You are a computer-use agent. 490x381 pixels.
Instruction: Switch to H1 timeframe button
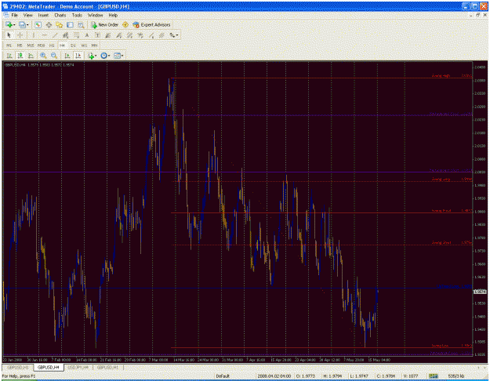[x=52, y=45]
